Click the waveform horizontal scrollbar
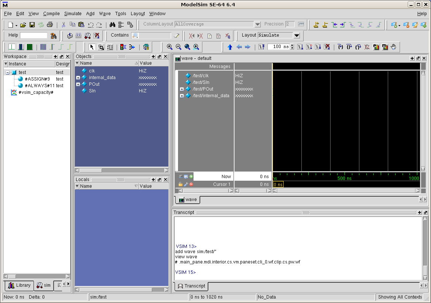 pos(346,191)
